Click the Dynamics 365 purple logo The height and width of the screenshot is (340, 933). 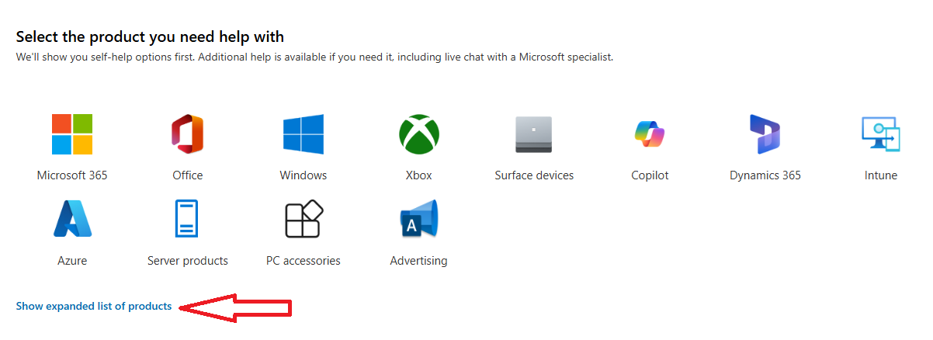765,134
